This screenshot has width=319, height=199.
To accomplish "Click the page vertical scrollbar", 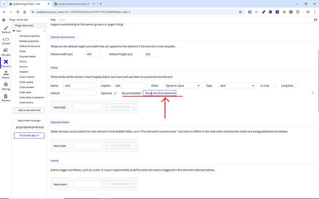I will (318, 80).
